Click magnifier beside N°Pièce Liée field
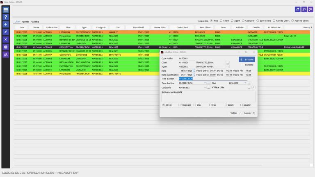315x177 pixels. click(x=253, y=88)
